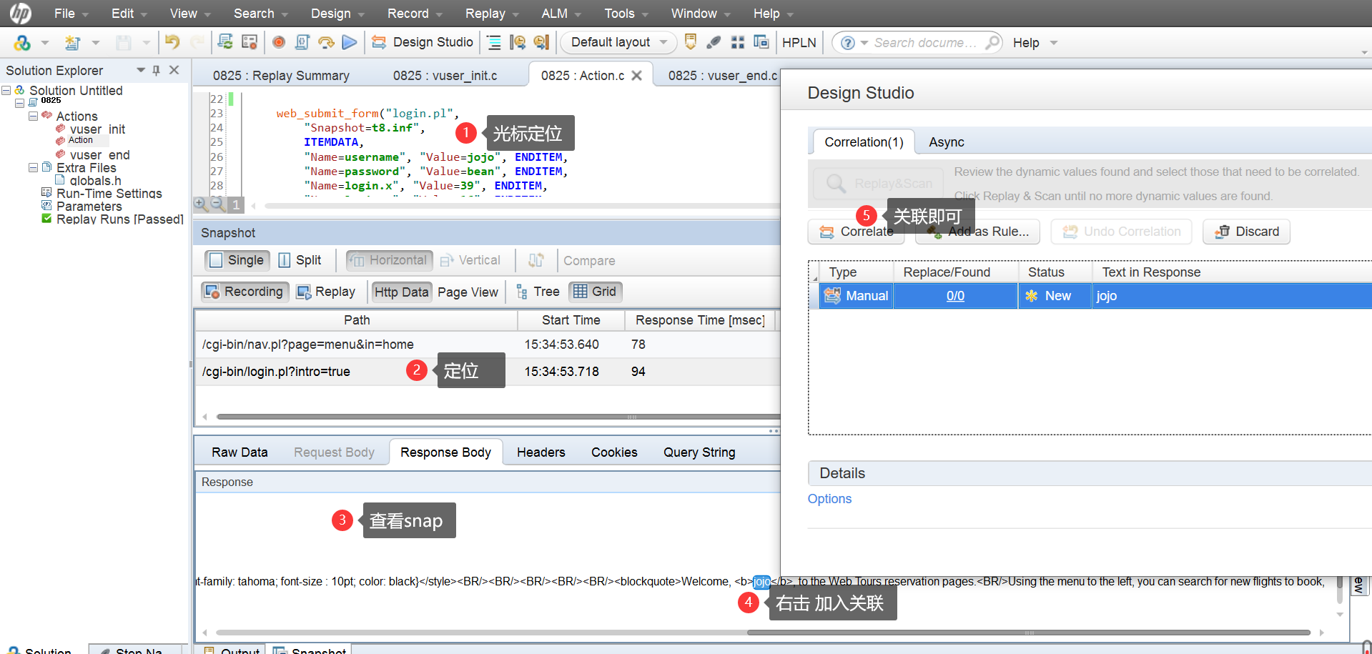1372x654 pixels.
Task: Click the Discard button
Action: tap(1246, 232)
